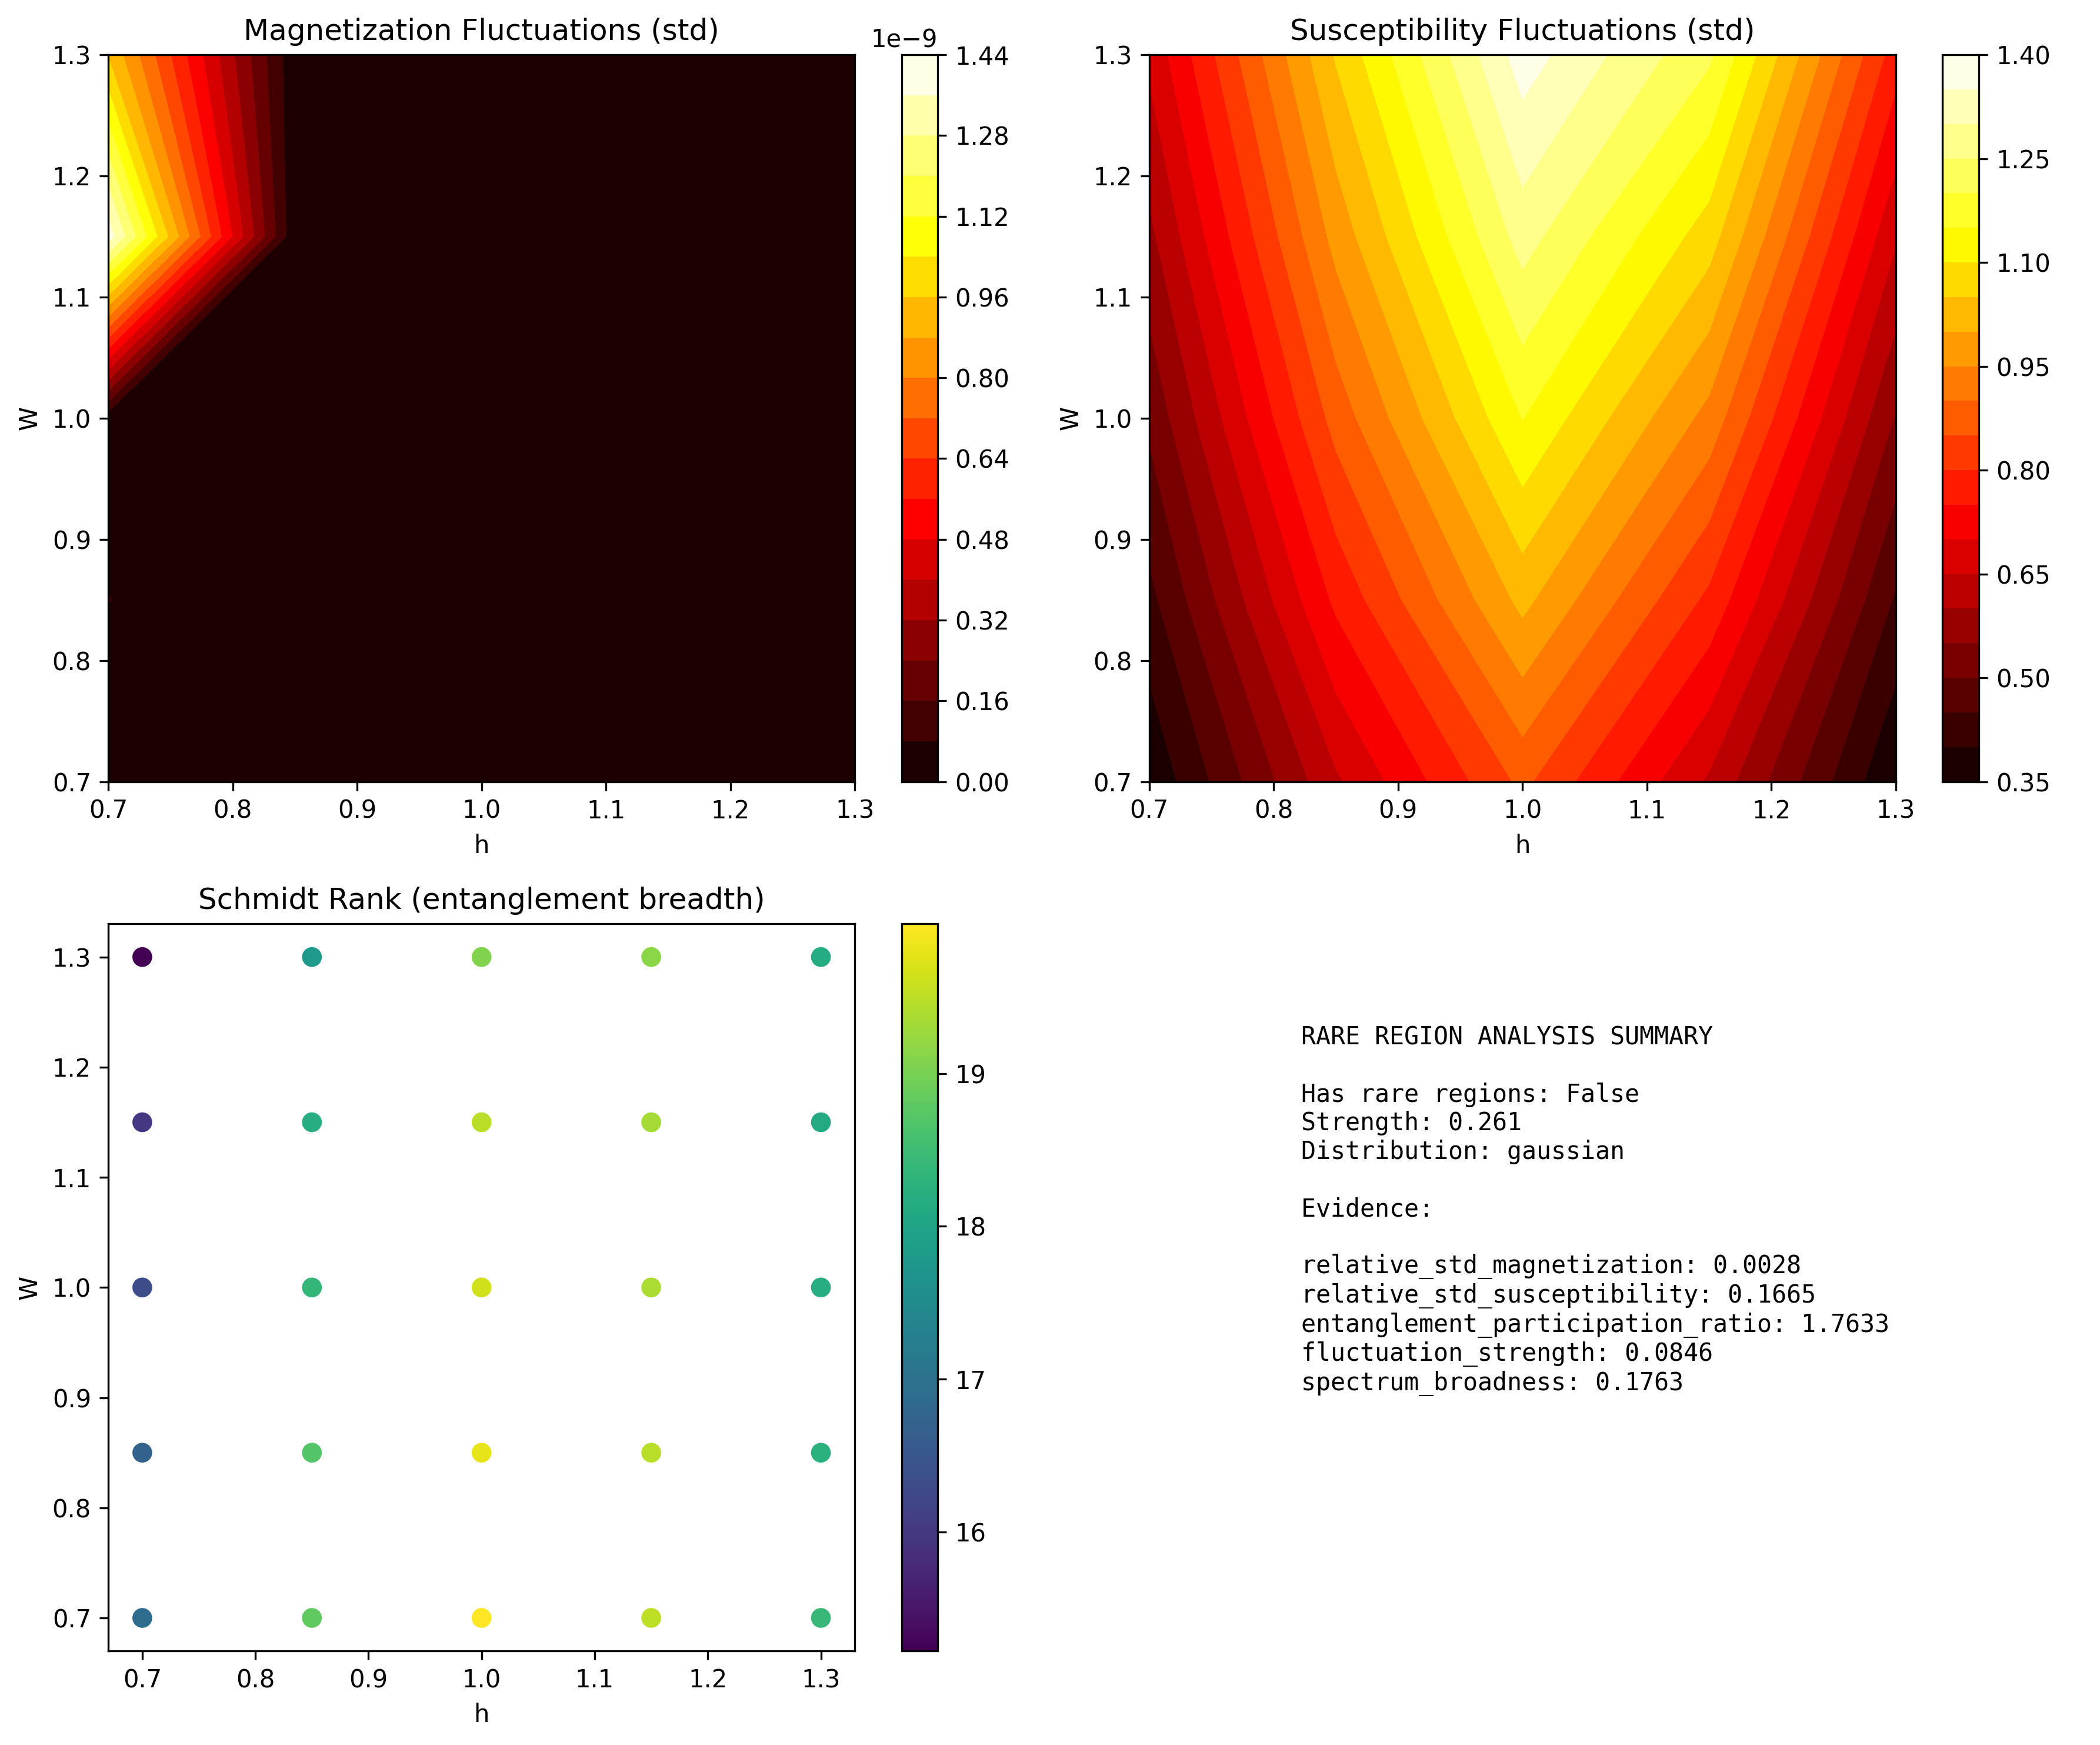Click the teal dot at h=1.3, W=1.3
This screenshot has width=2100, height=1745.
820,957
